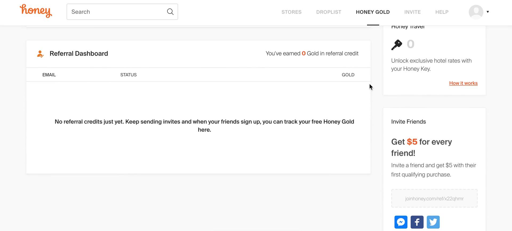Open the HELP menu item
The width and height of the screenshot is (512, 231).
[442, 12]
